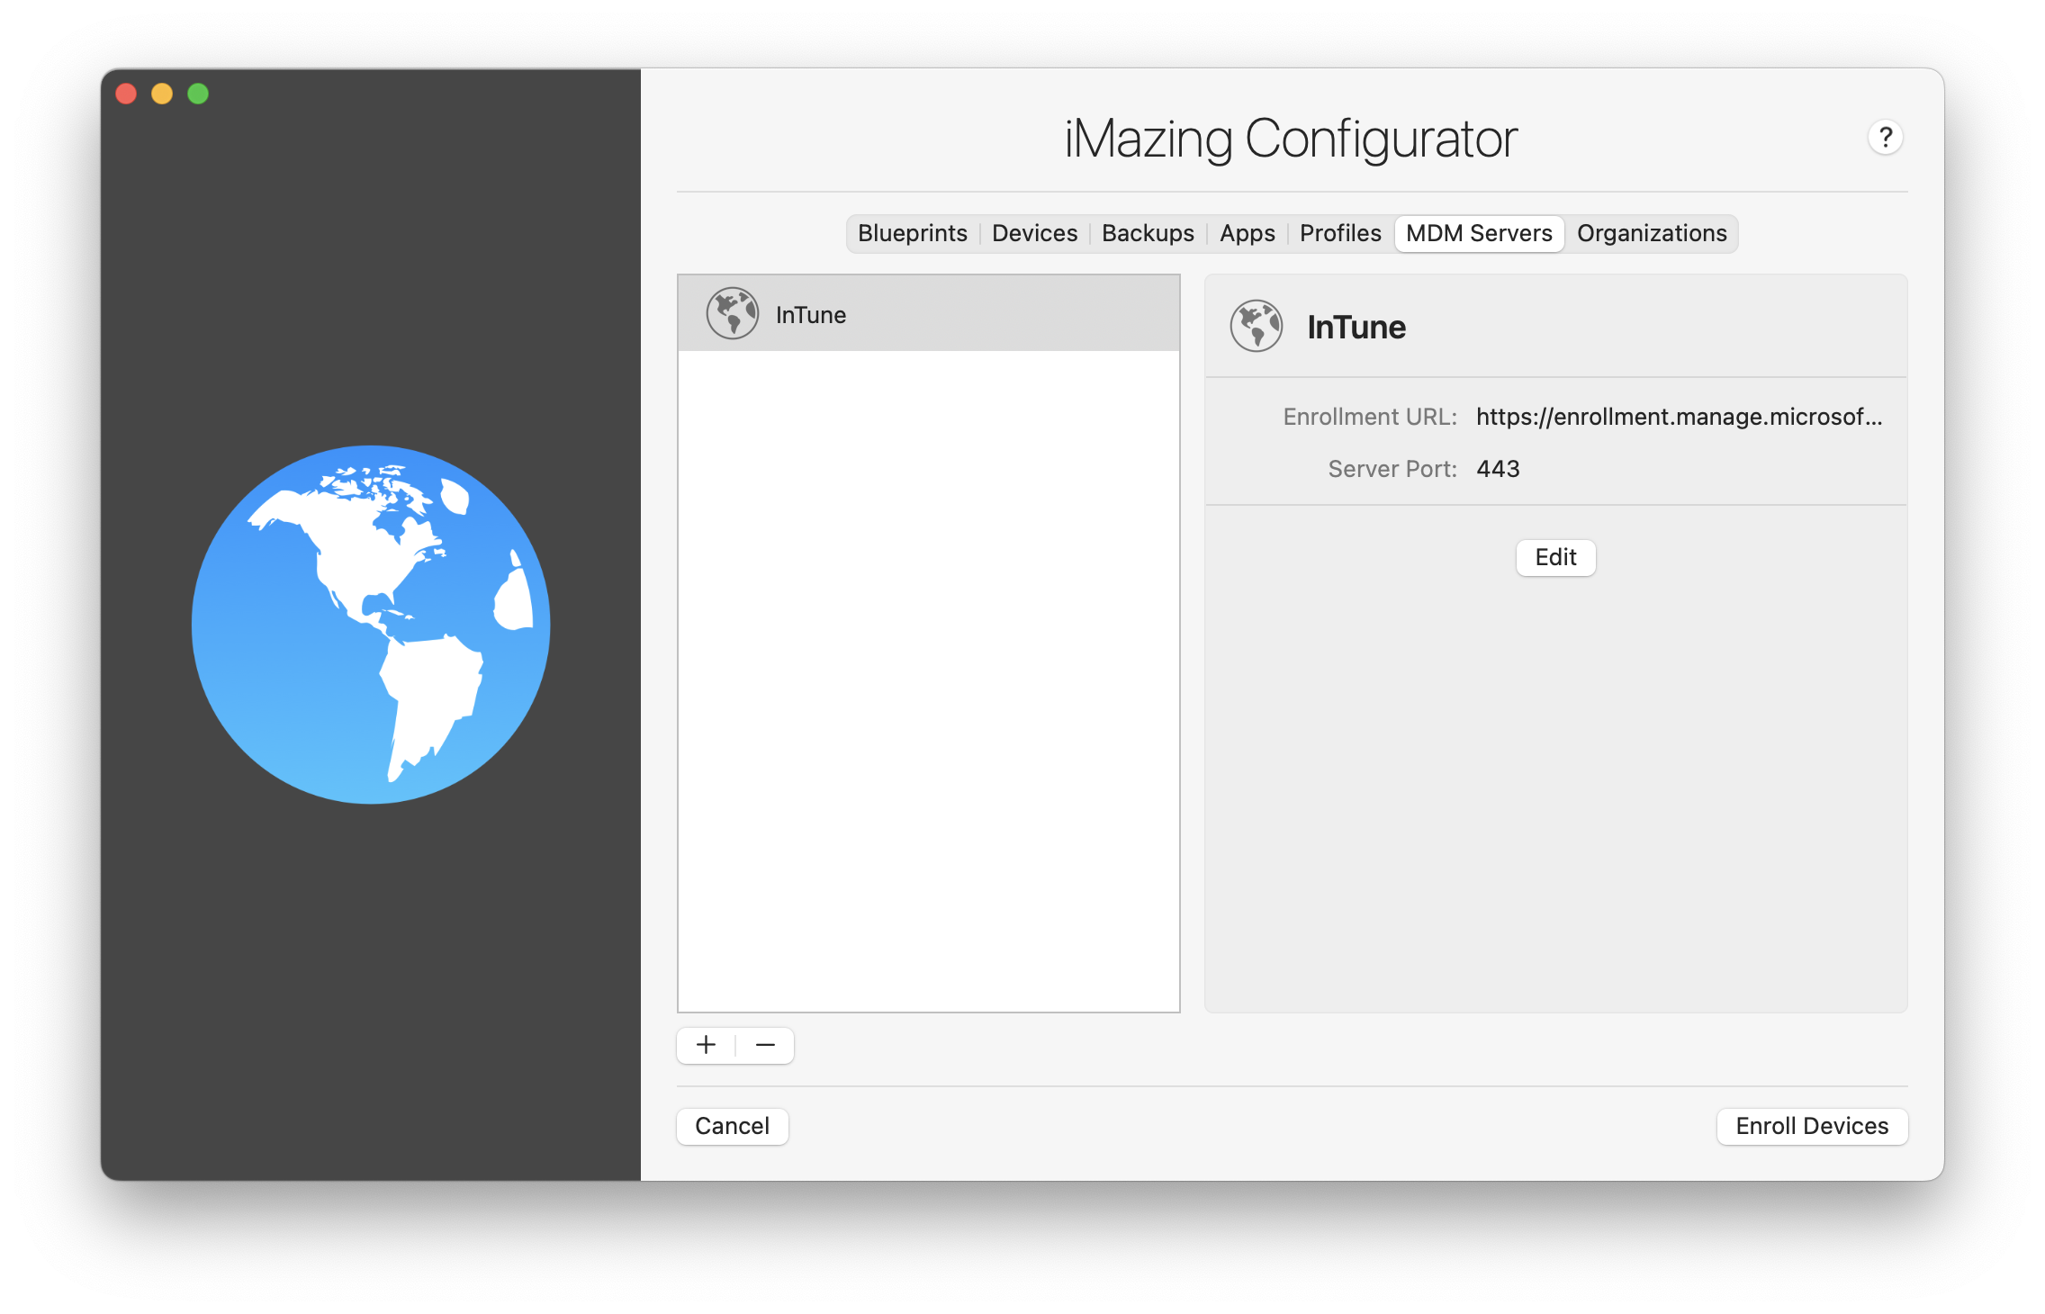Go to the Apps tab
The height and width of the screenshot is (1314, 2045).
click(1247, 233)
